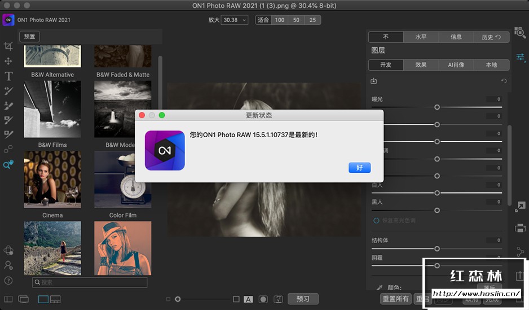Open the Color Film preset category

click(123, 179)
